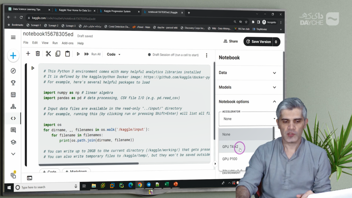The height and width of the screenshot is (198, 352).
Task: Click the address bar URL
Action: click(64, 19)
